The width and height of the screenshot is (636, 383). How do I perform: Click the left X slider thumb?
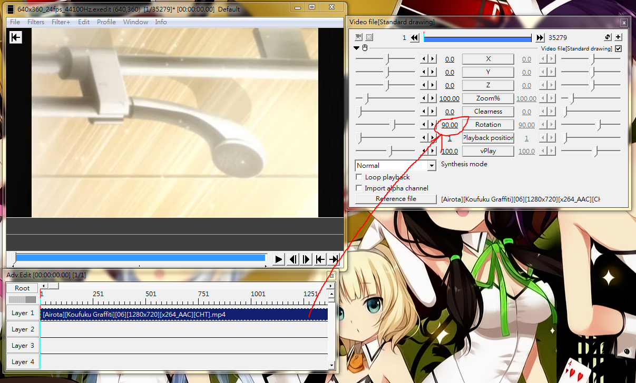point(387,59)
